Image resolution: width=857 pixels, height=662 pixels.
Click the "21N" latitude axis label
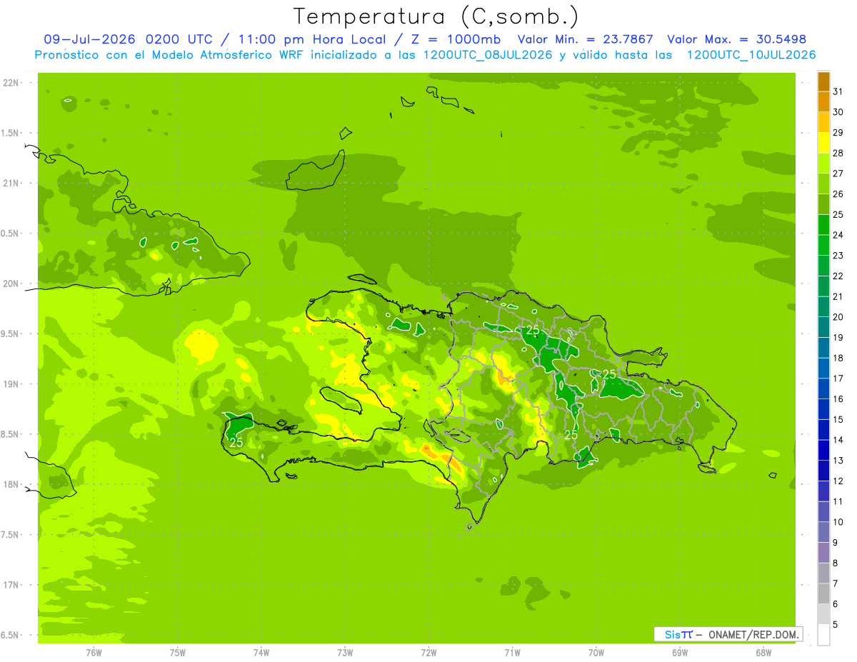point(11,183)
